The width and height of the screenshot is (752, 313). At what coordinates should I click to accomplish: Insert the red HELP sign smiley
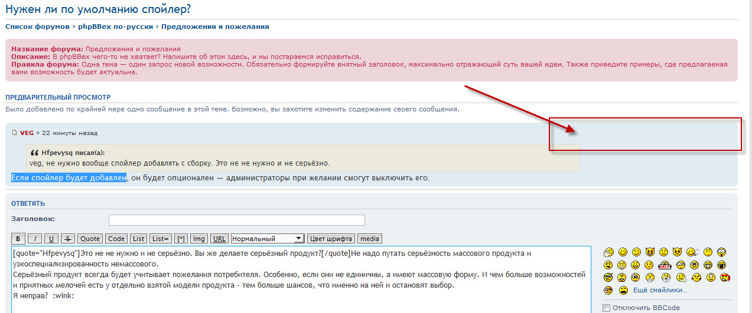coord(665,265)
